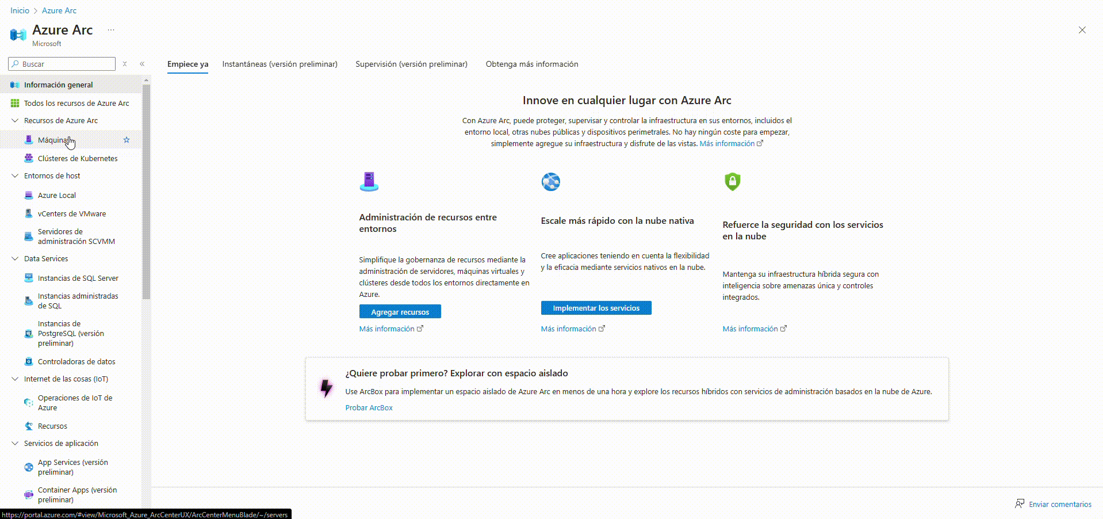Click the Implementar los servicios button
This screenshot has width=1103, height=519.
coord(596,308)
